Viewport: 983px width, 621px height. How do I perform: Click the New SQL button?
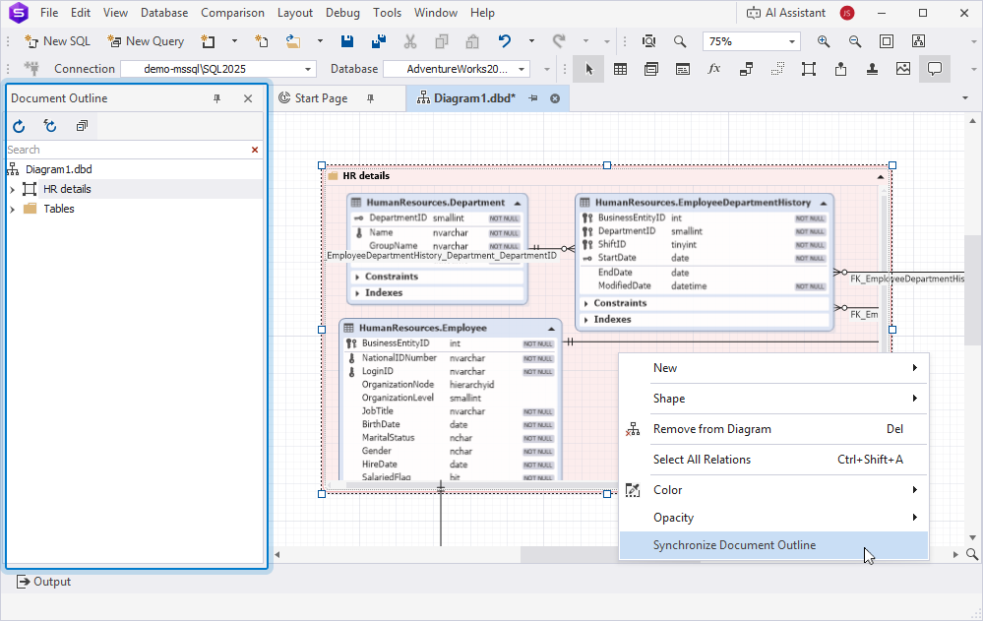pos(57,41)
